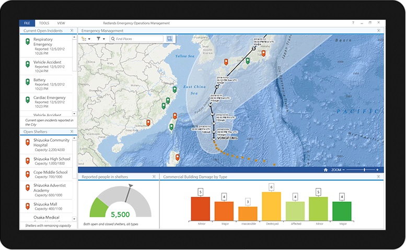Click the 2014-10-13 Mon UTC track label
Image resolution: width=406 pixels, height=250 pixels.
pyautogui.click(x=264, y=42)
